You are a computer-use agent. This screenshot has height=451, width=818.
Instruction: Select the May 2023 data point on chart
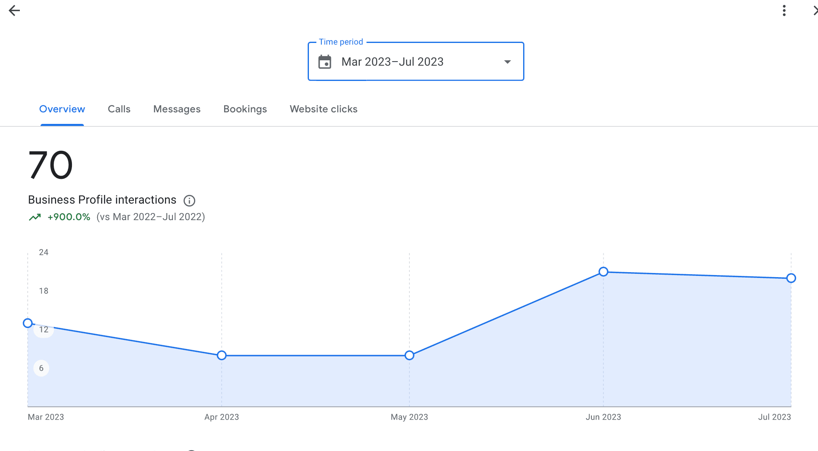click(409, 355)
